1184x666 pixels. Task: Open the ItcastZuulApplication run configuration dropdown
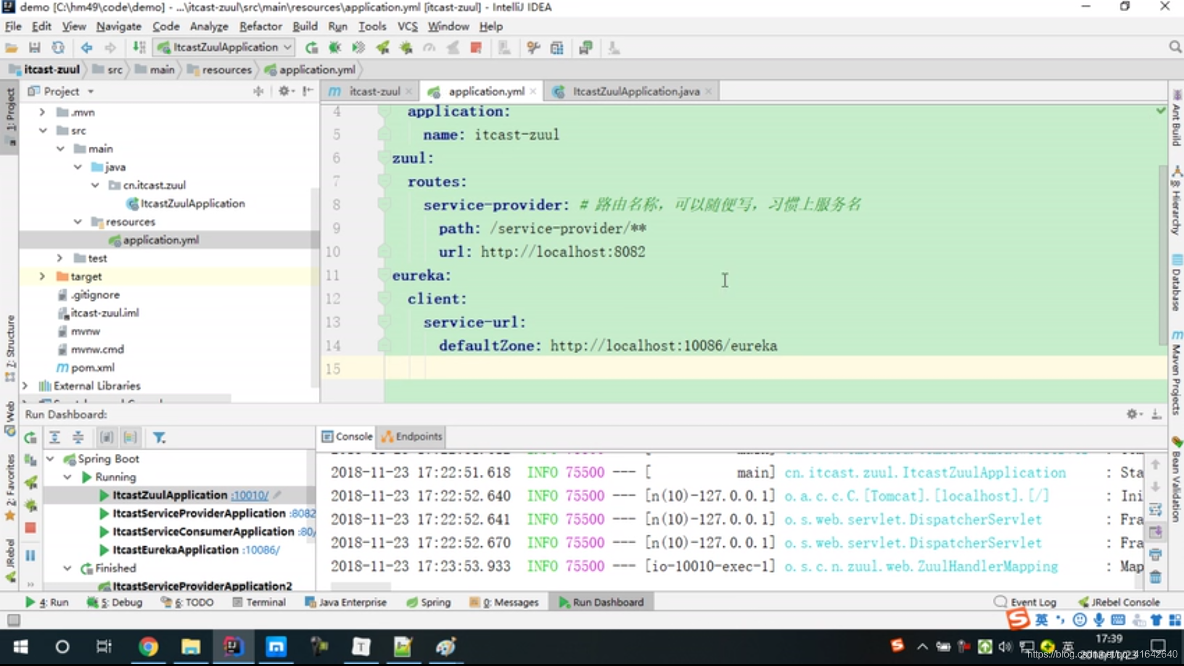(x=224, y=47)
